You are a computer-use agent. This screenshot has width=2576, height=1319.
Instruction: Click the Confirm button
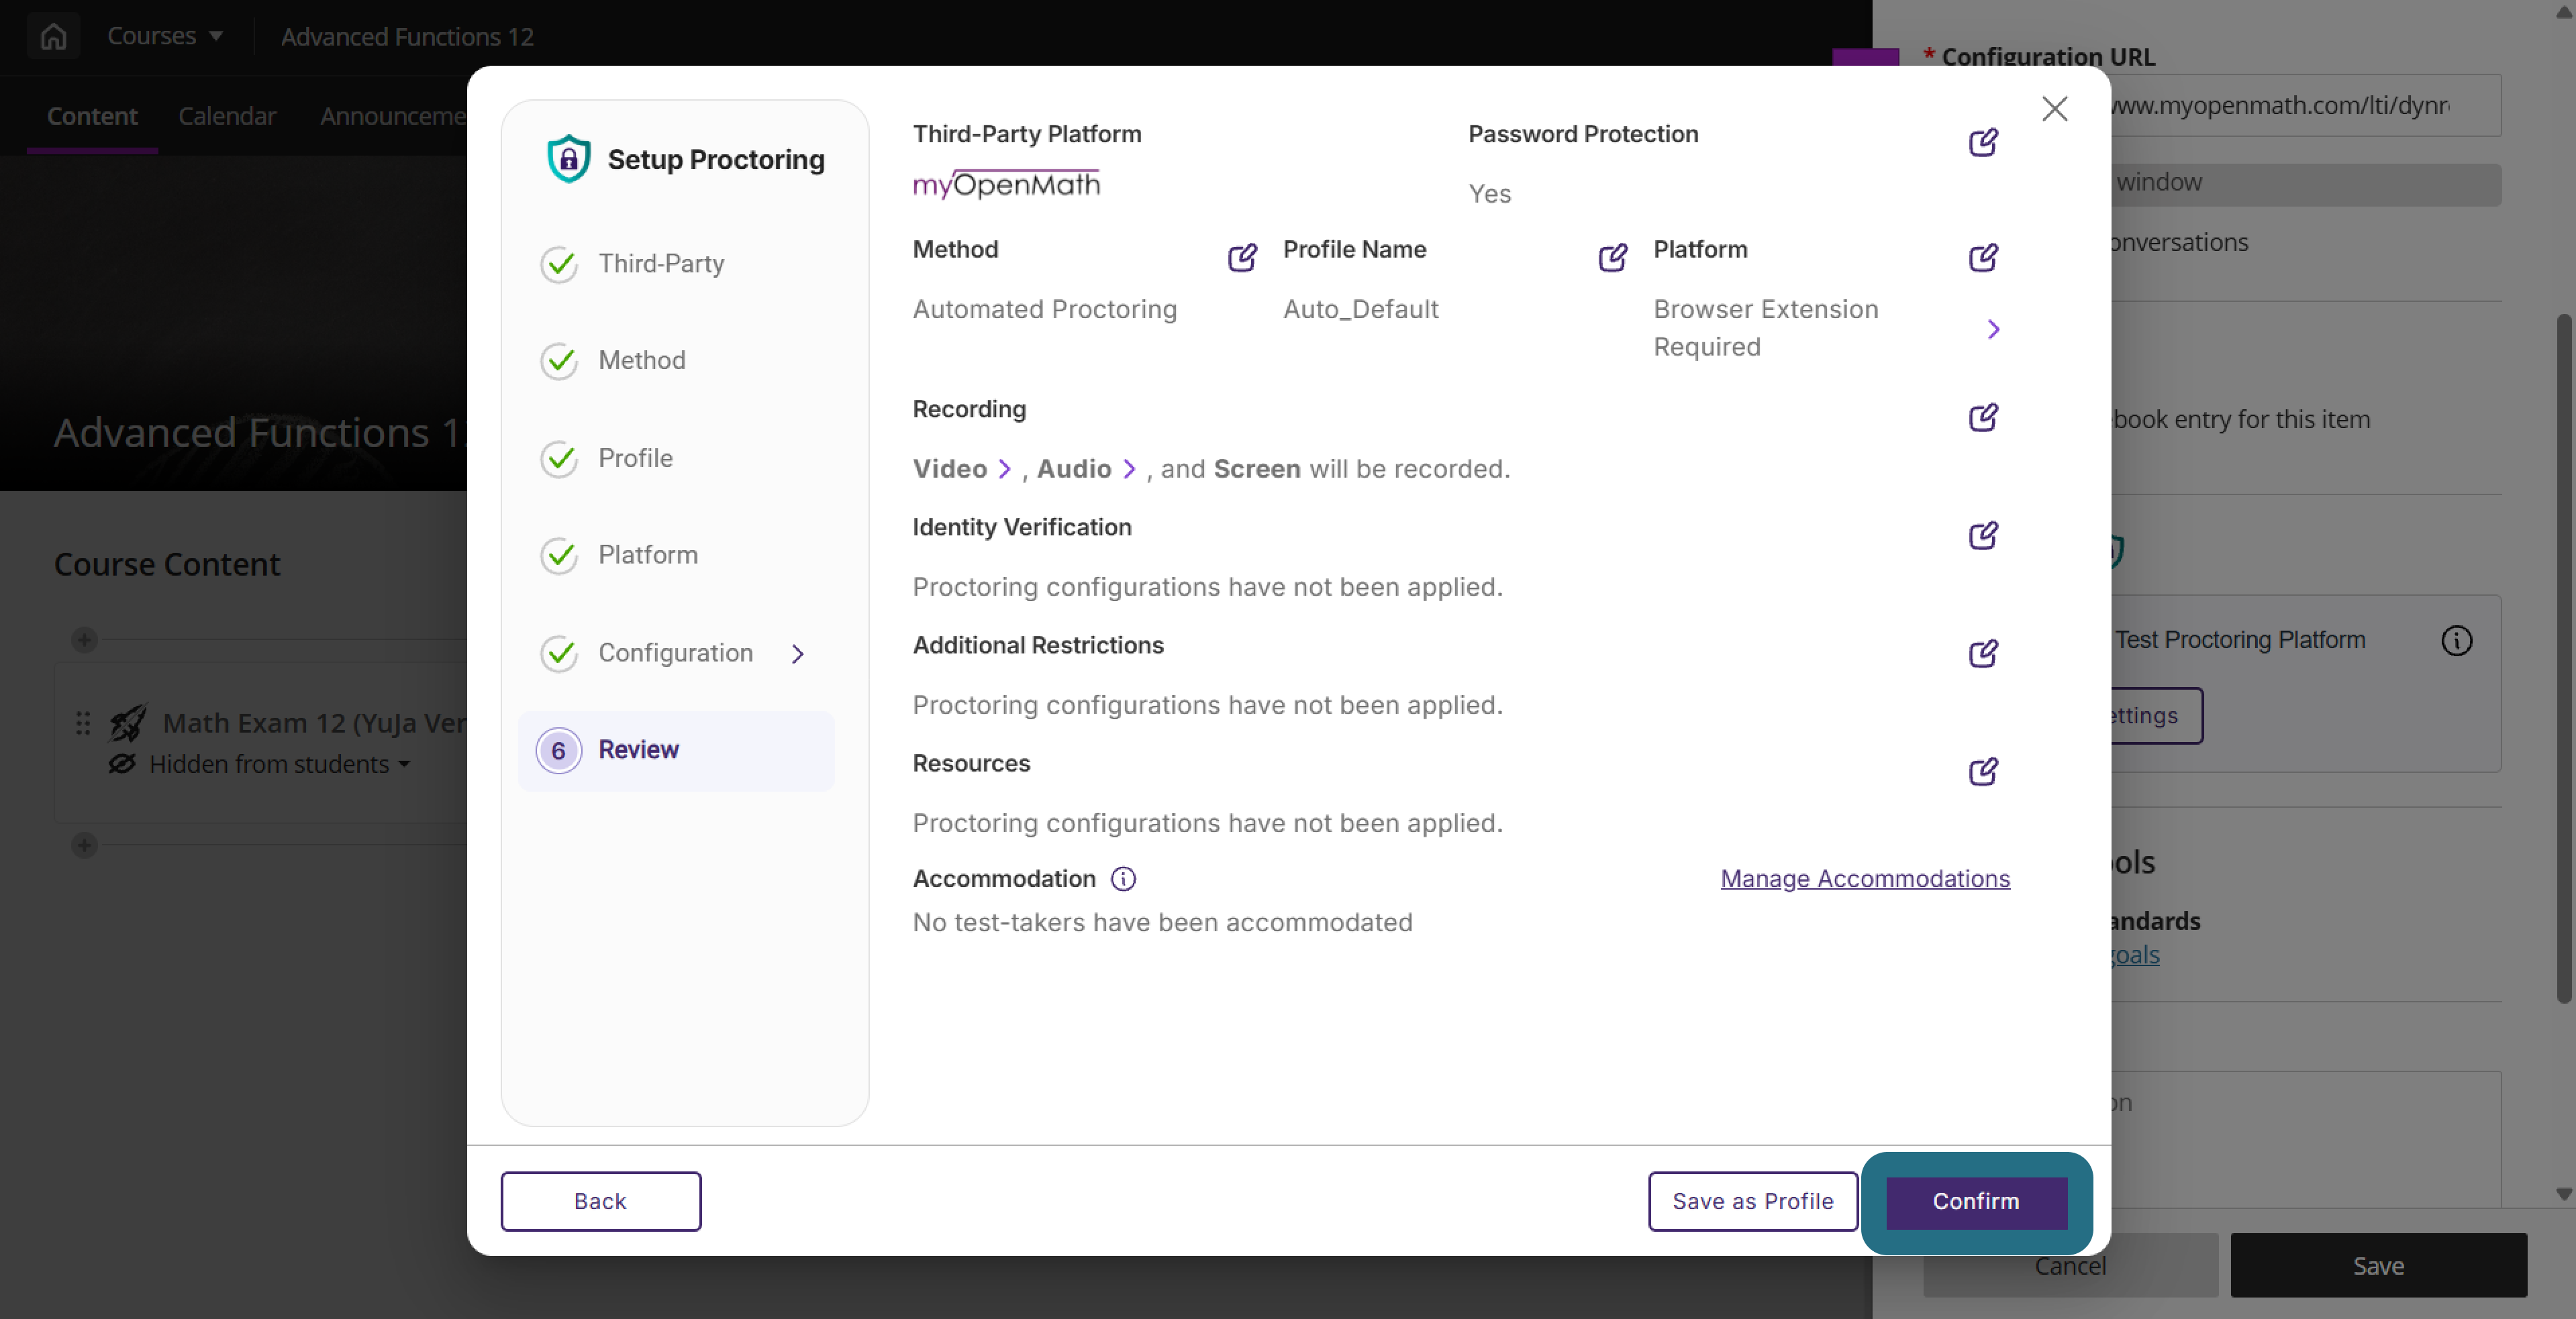tap(1976, 1201)
